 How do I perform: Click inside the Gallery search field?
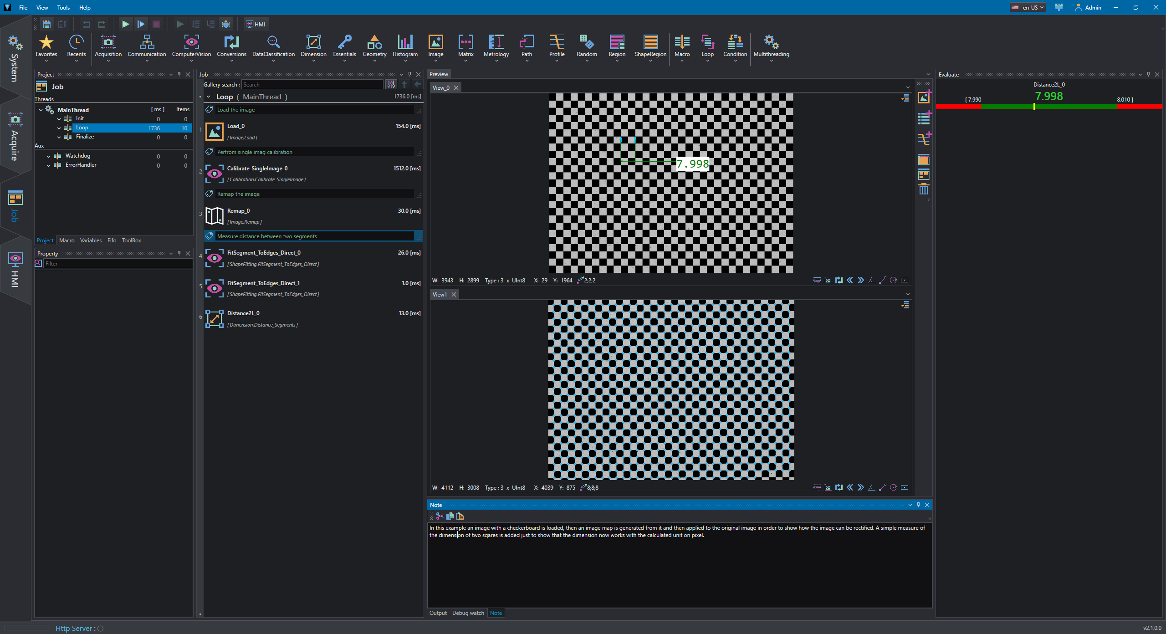(x=312, y=84)
